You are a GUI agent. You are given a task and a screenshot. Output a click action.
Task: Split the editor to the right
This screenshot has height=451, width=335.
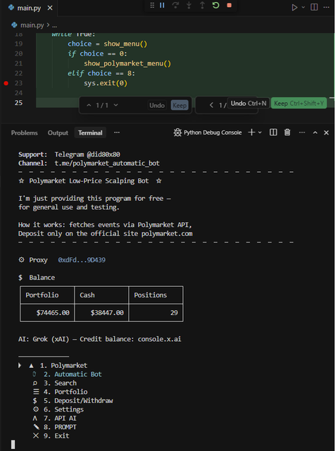(x=315, y=7)
